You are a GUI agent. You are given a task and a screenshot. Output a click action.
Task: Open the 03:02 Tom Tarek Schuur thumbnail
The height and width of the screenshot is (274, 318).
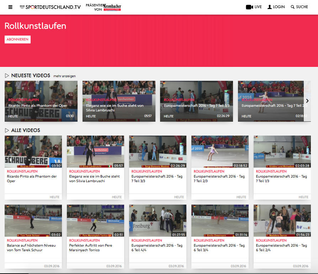point(33,221)
